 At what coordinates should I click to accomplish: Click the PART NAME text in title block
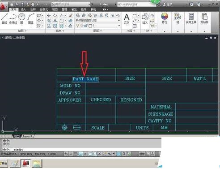[85, 79]
